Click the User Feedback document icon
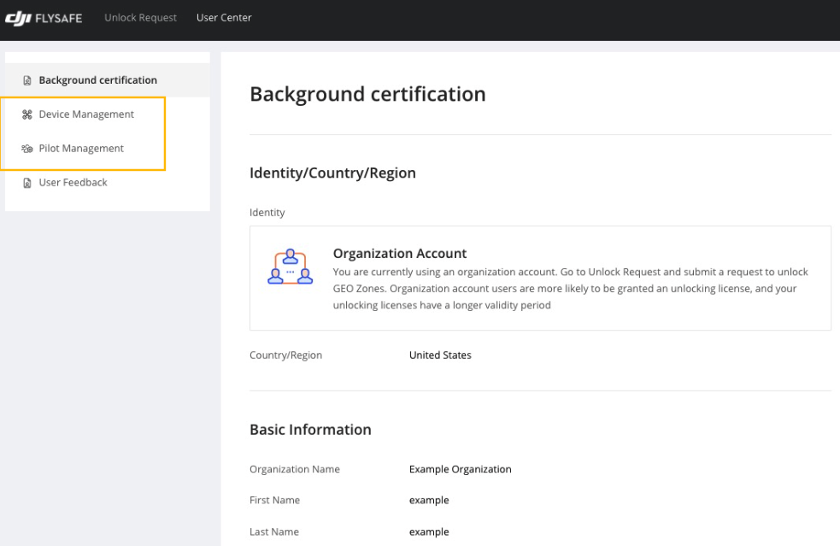The width and height of the screenshot is (840, 546). click(26, 183)
